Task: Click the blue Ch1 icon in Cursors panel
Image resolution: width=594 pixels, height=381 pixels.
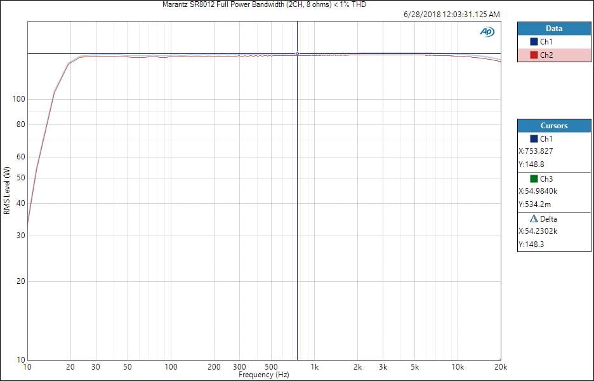Action: tap(534, 139)
